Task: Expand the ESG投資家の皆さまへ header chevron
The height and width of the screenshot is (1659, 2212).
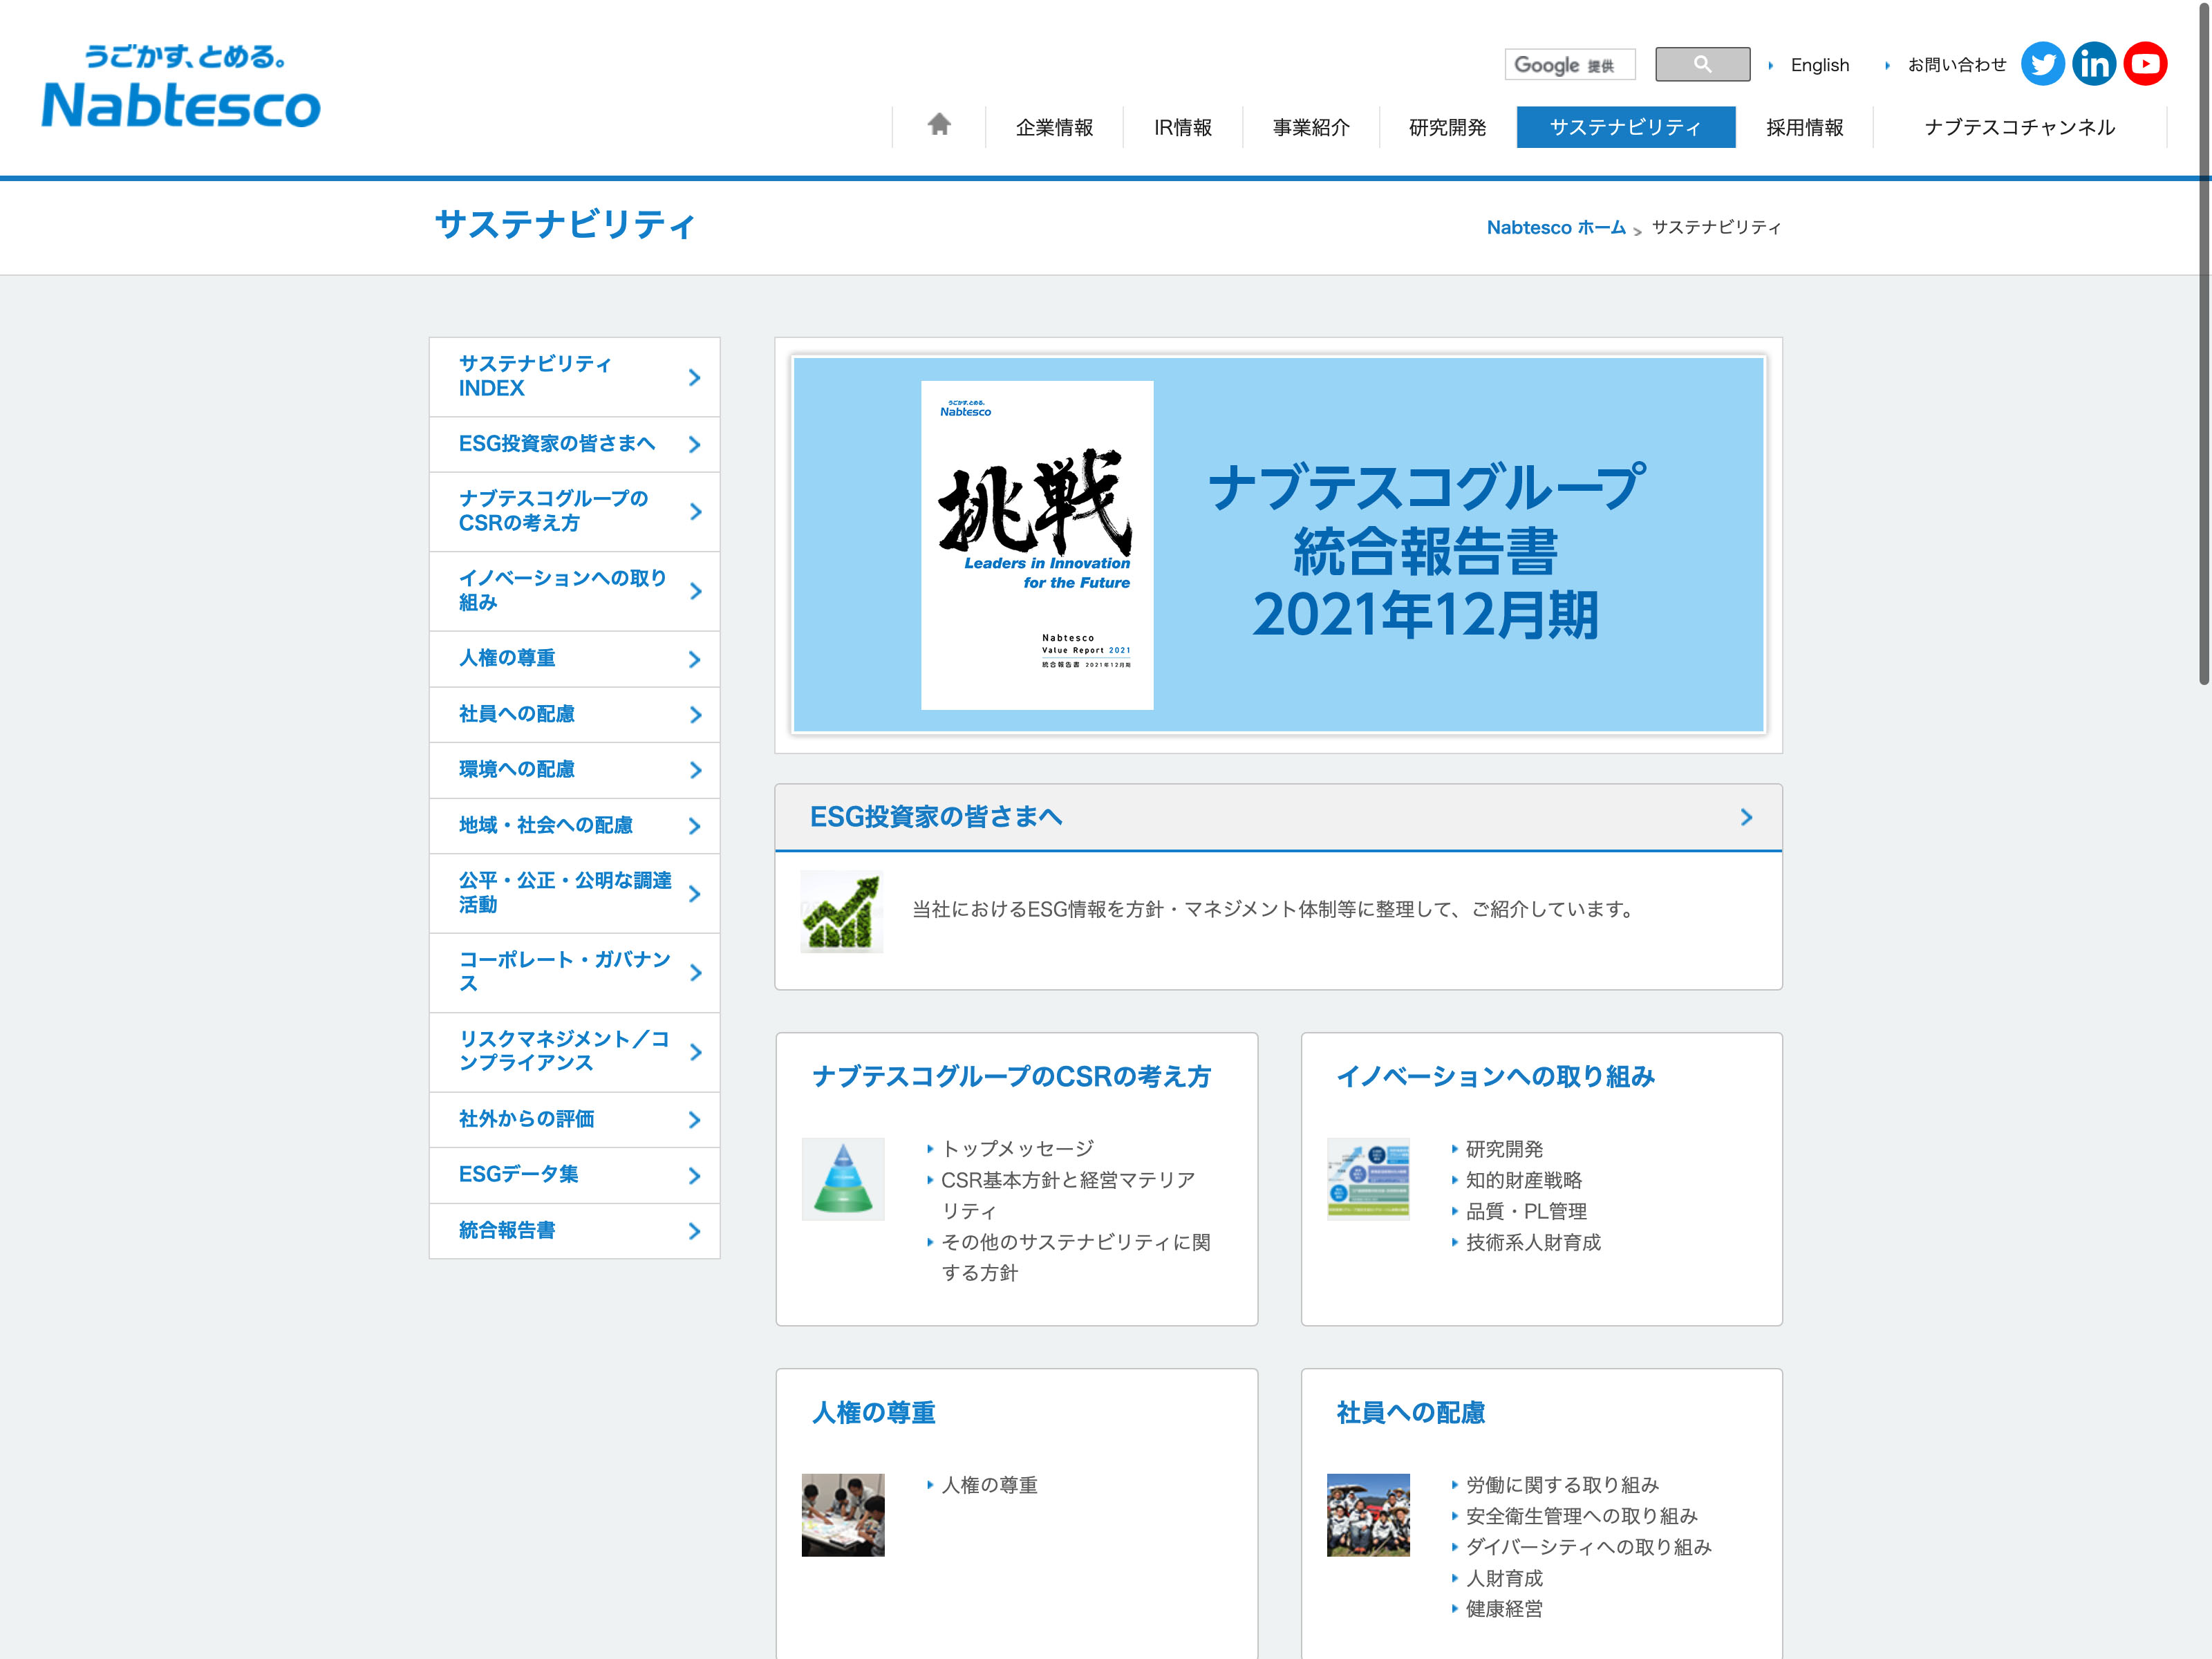Action: (x=1746, y=817)
